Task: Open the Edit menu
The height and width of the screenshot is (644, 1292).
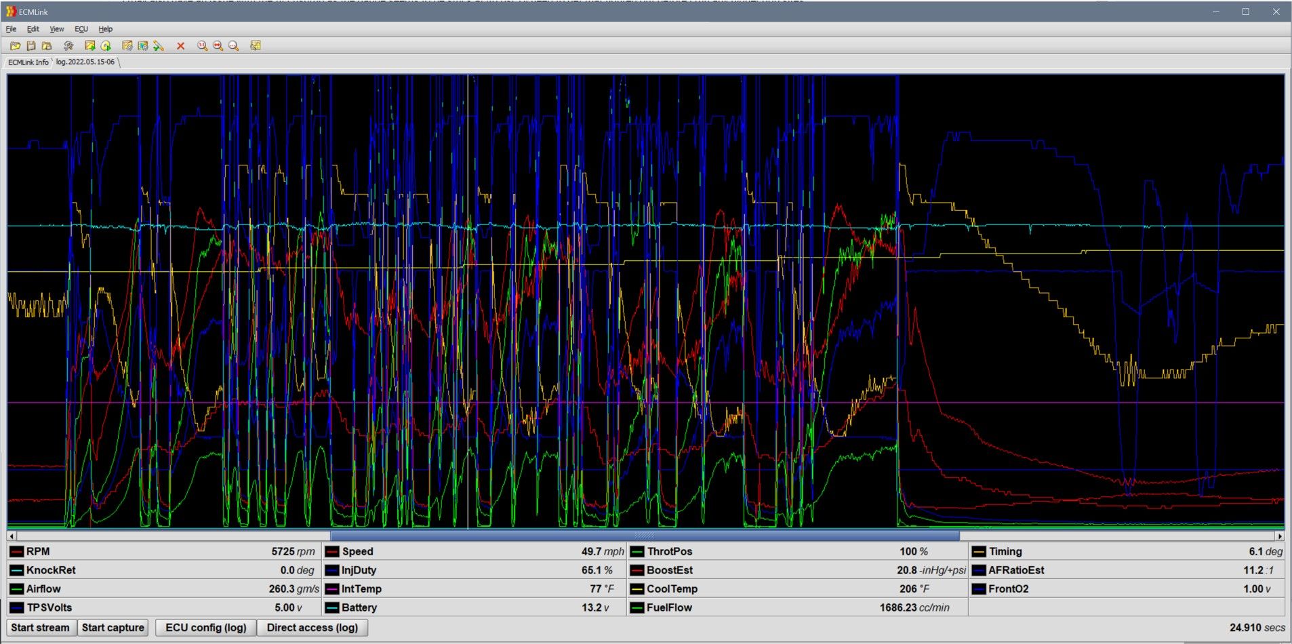Action: point(33,29)
